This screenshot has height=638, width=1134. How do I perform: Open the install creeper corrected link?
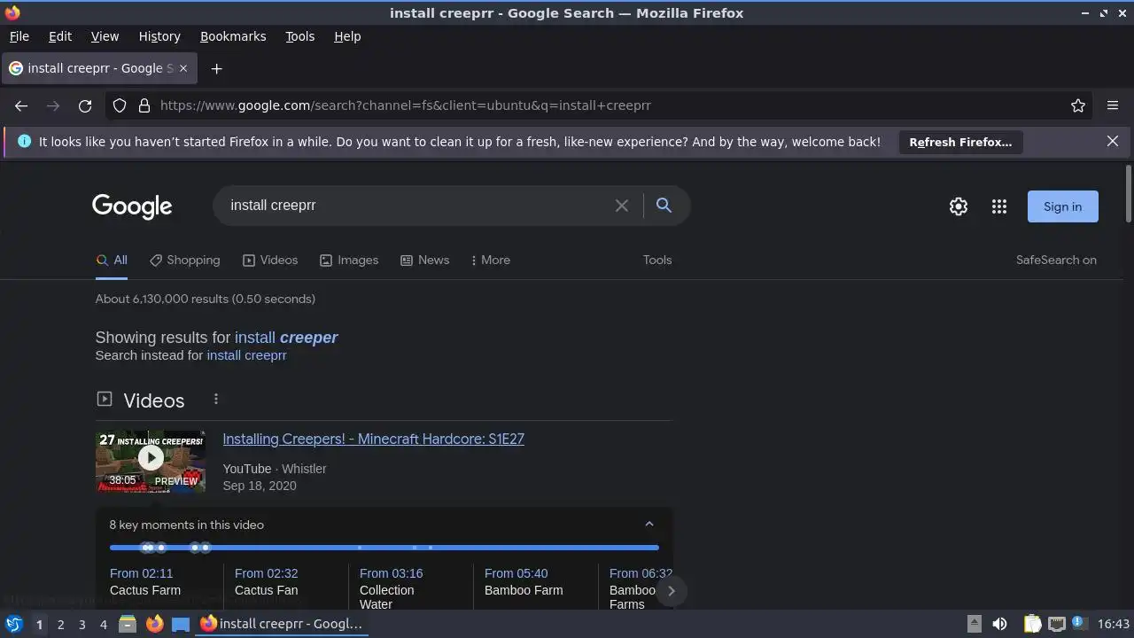point(286,338)
